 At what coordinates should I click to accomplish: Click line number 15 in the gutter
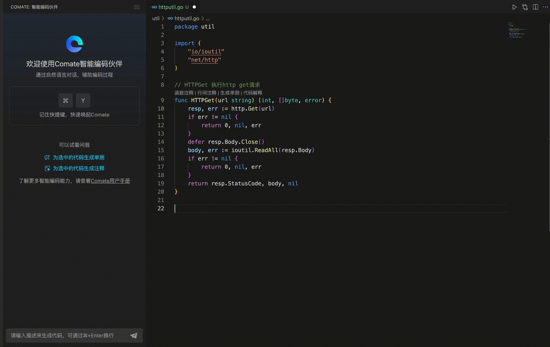click(161, 150)
